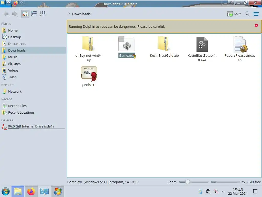This screenshot has width=262, height=197.
Task: Click the help question mark in titlebar
Action: click(231, 3)
